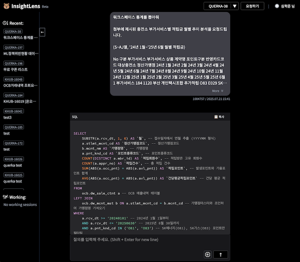Click the 심학준 님 user name
The image size is (300, 262).
(x=288, y=6)
